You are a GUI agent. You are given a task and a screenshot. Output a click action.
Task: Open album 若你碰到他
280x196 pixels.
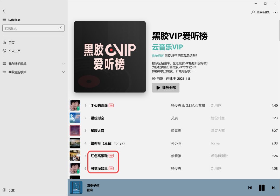(x=220, y=156)
